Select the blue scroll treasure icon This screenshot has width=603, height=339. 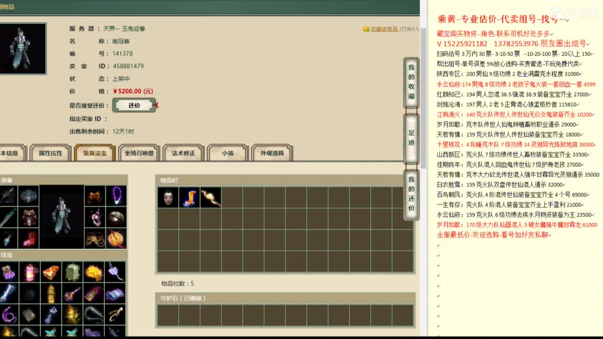pyautogui.click(x=8, y=293)
